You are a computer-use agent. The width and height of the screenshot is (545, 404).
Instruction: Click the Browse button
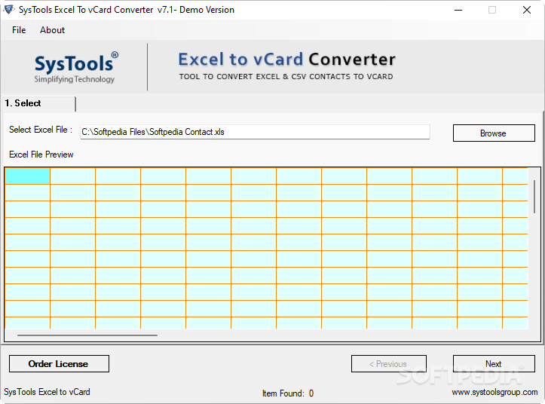pyautogui.click(x=494, y=133)
